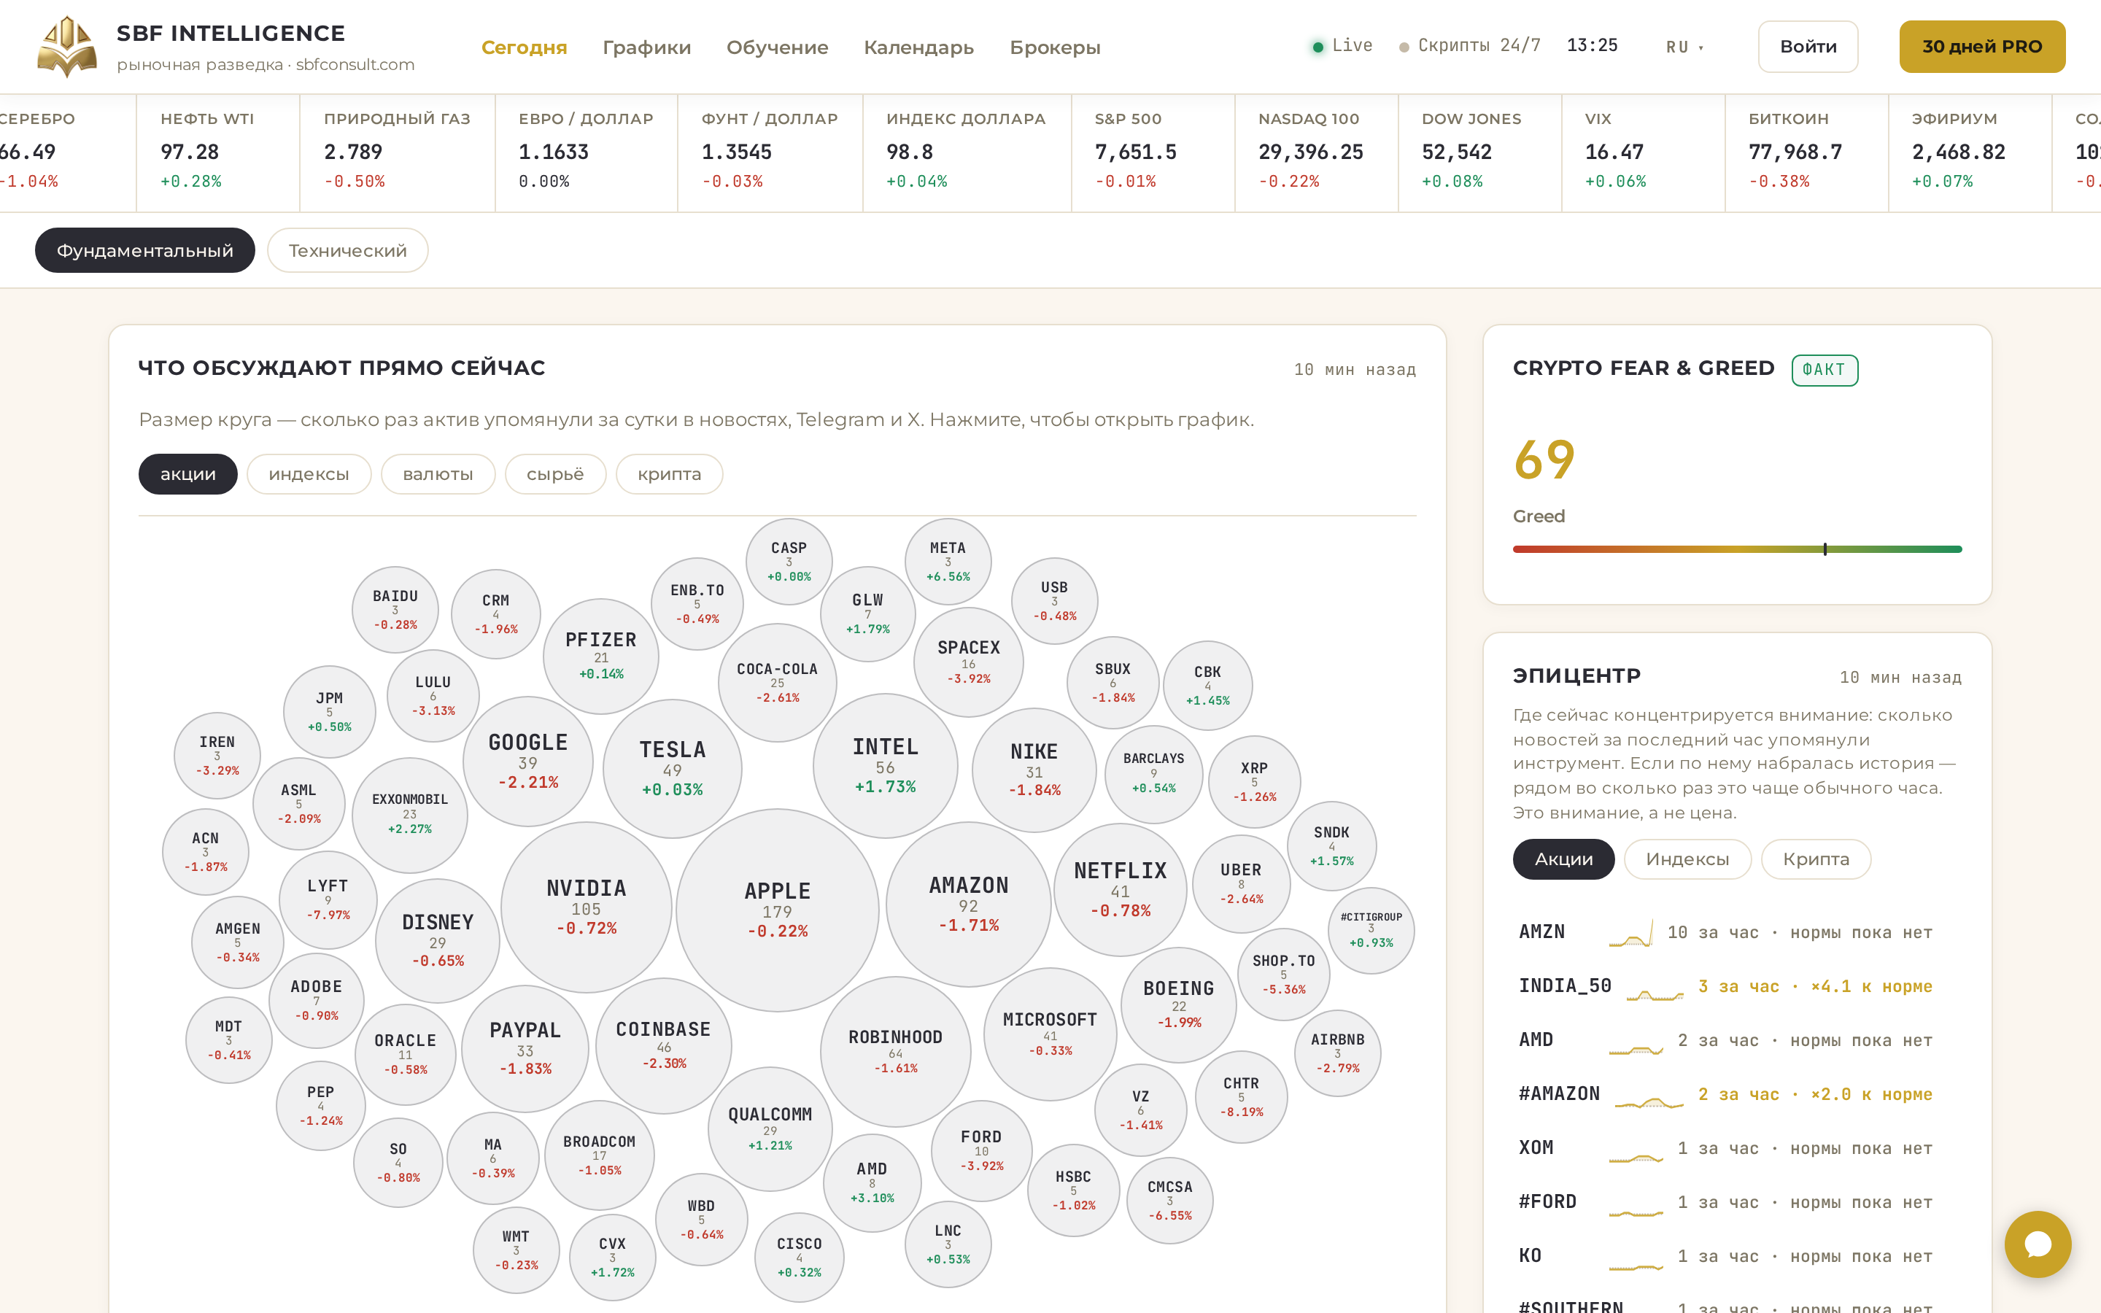Switch to Технический analysis mode
2101x1313 pixels.
[347, 250]
